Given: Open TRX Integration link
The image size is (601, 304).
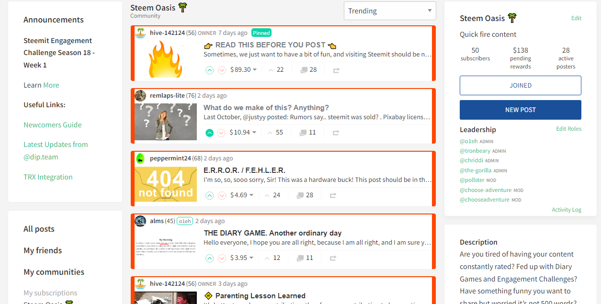Looking at the screenshot, I should click(48, 177).
